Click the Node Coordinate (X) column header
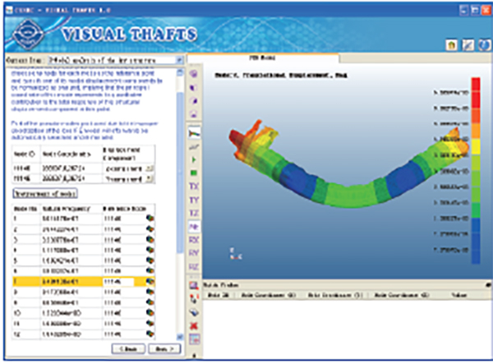The height and width of the screenshot is (364, 493). pos(269,295)
